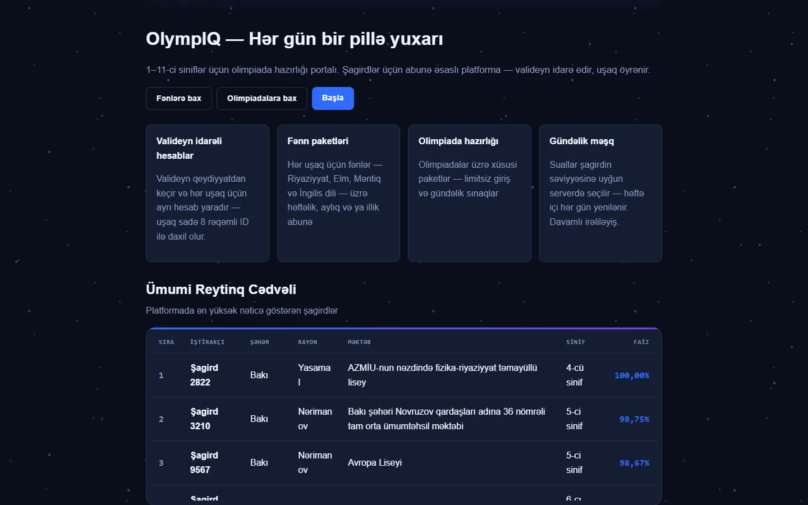The width and height of the screenshot is (808, 505).
Task: Select the "Valideyn idarəli hesablar" card heading
Action: pos(189,148)
